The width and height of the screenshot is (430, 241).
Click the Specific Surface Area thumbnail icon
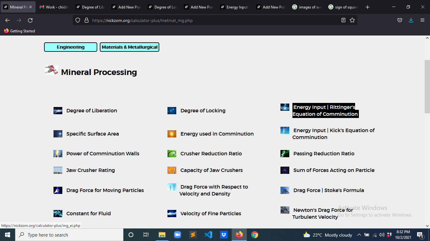tap(58, 134)
